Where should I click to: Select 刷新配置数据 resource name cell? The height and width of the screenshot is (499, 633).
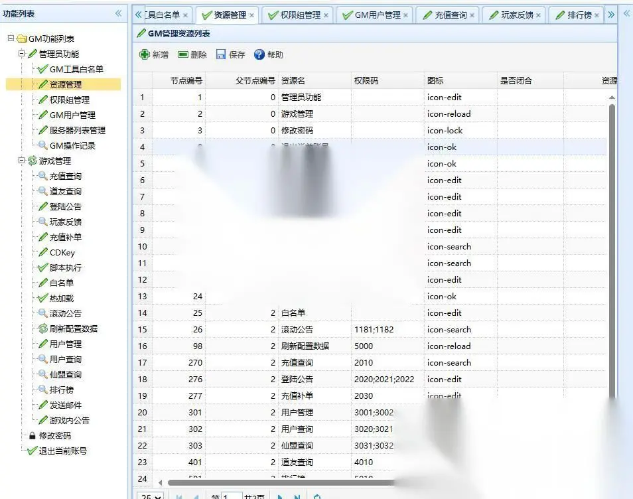[x=315, y=346]
